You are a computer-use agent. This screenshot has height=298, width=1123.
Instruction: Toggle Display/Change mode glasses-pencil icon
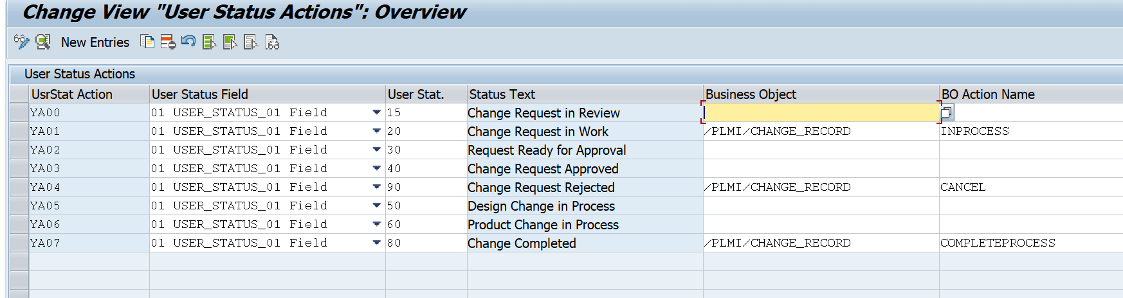pos(22,42)
